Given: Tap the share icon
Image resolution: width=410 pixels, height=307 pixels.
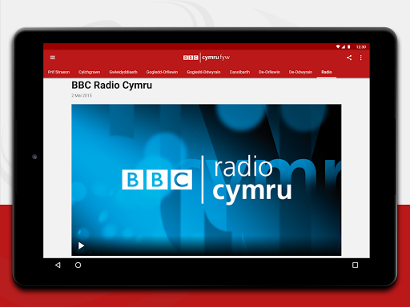Looking at the screenshot, I should (349, 58).
